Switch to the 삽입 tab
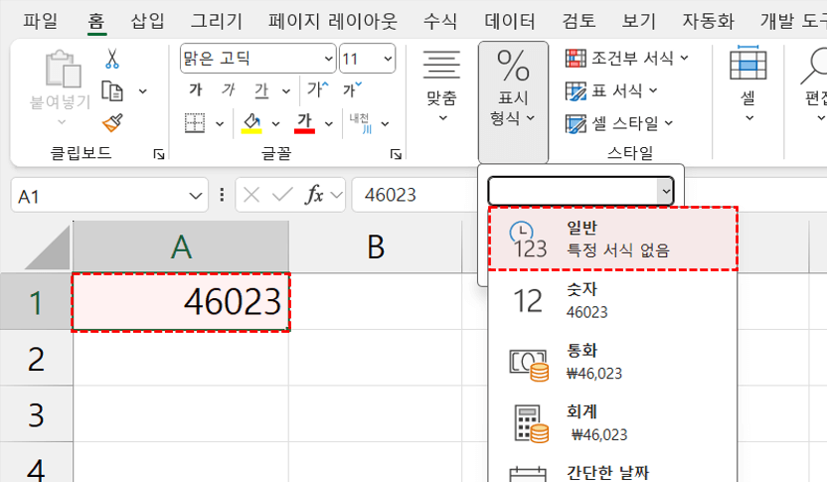827x482 pixels. (x=148, y=21)
